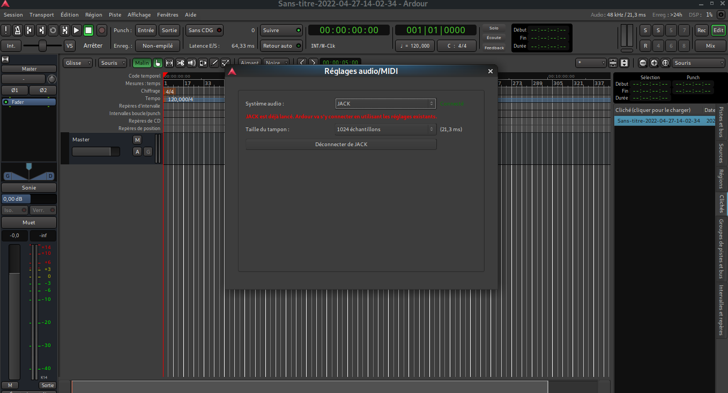The height and width of the screenshot is (393, 728).
Task: Click the red global record button
Action: pos(102,31)
